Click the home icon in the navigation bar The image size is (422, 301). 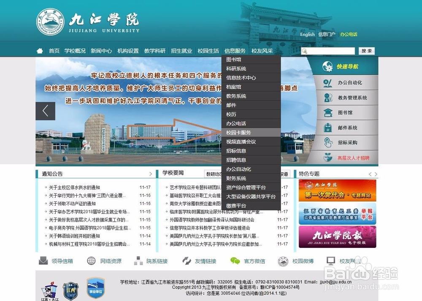pos(39,50)
